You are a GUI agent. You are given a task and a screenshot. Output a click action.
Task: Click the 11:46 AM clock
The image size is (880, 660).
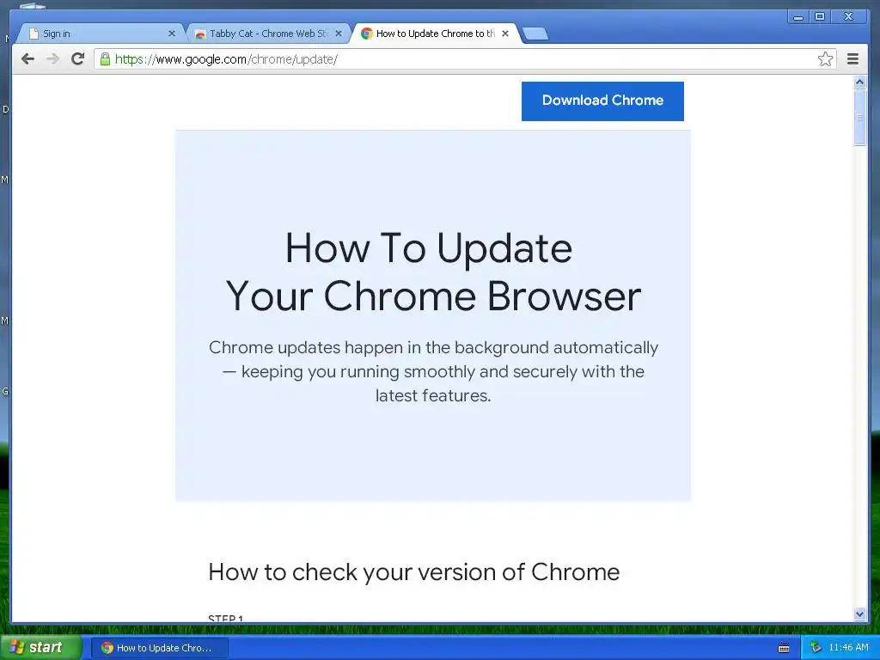click(x=848, y=648)
